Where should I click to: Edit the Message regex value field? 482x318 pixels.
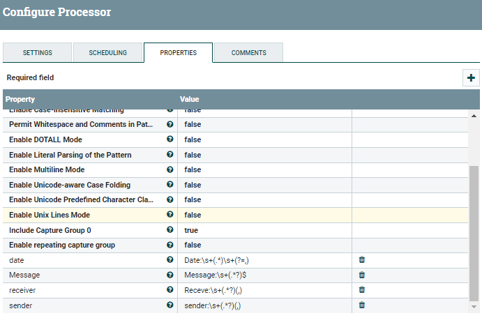tap(265, 275)
